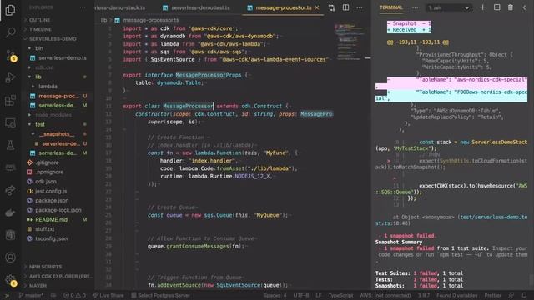Open the Remote Explorer view
Image resolution: width=534 pixels, height=300 pixels.
[10, 122]
